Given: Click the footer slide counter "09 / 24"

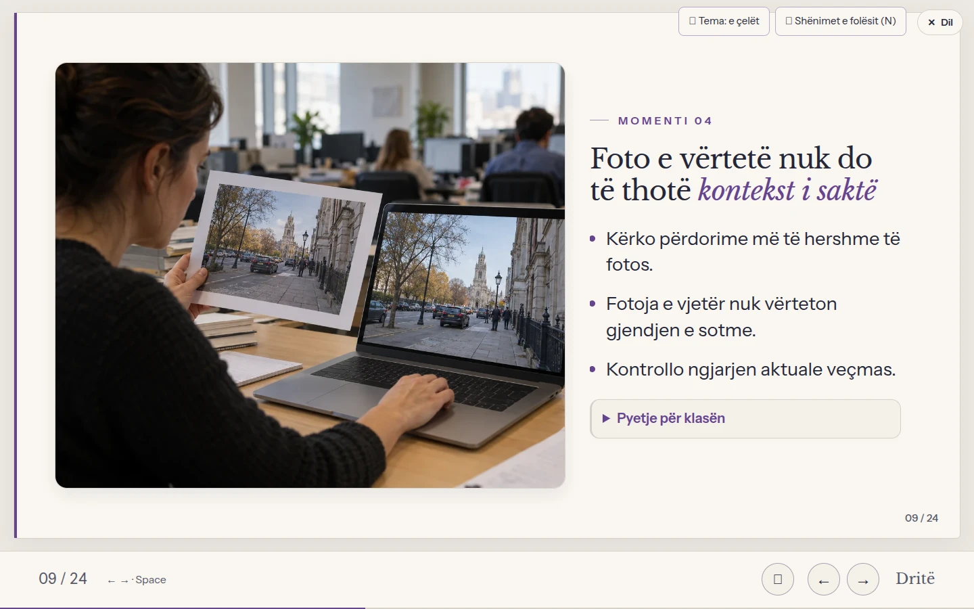Looking at the screenshot, I should [63, 579].
